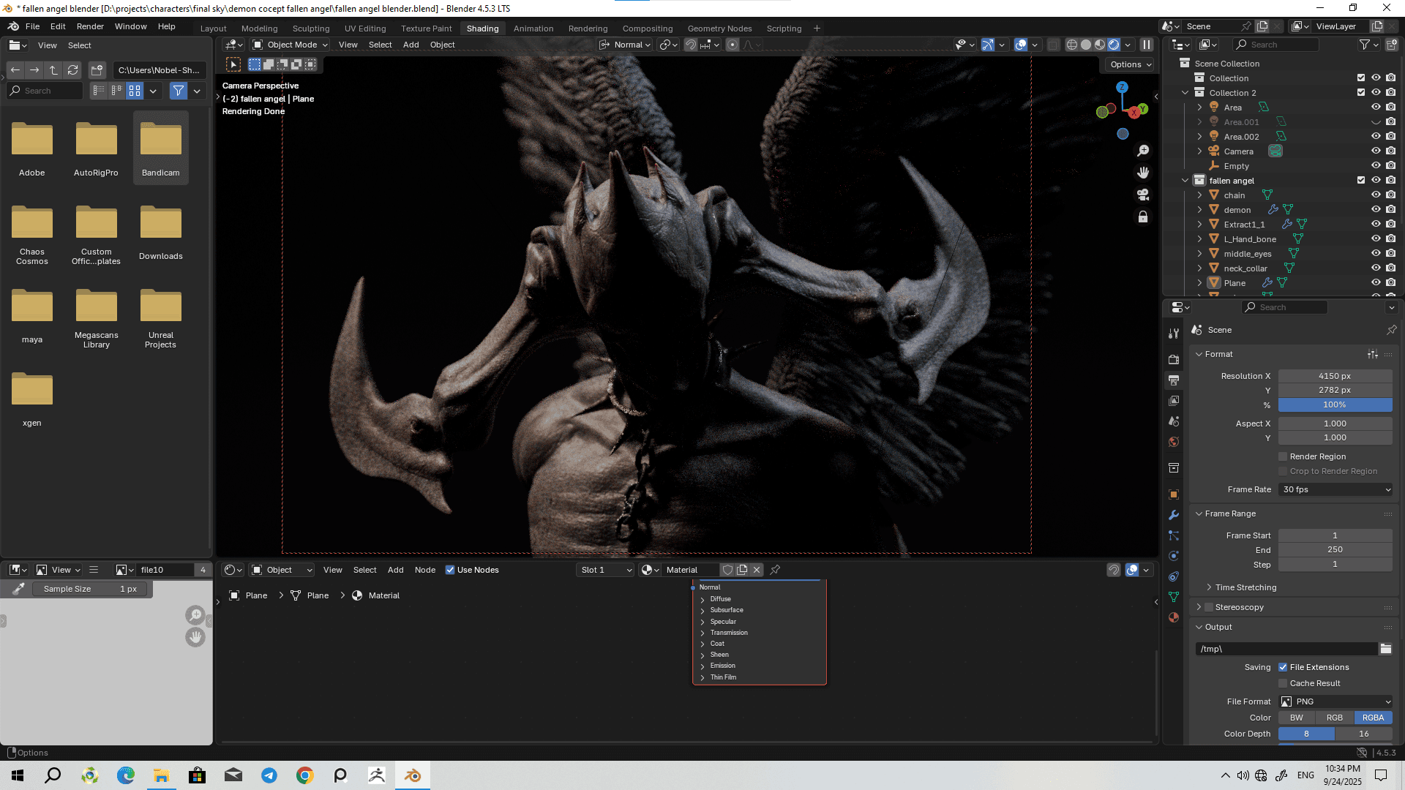Viewport: 1405px width, 790px height.
Task: Disable rendering of the Area.002 light
Action: (1390, 137)
